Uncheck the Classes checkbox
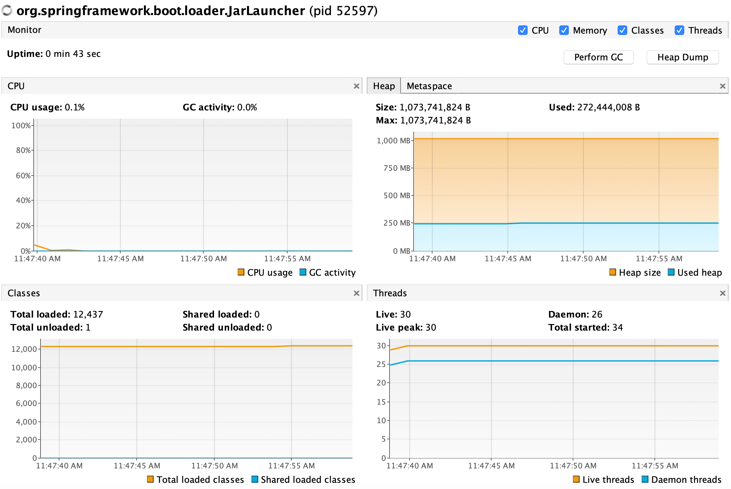The image size is (731, 489). [622, 30]
